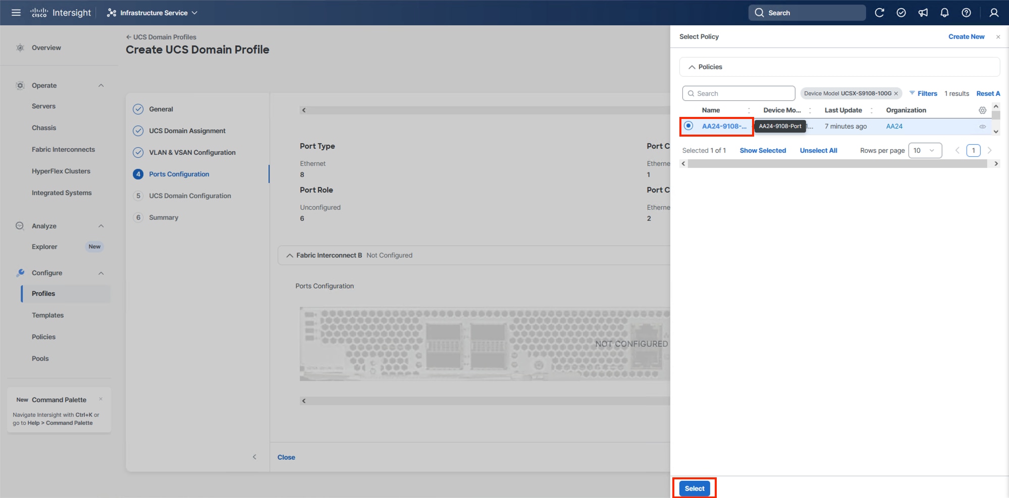Image resolution: width=1009 pixels, height=498 pixels.
Task: Open the Intersight refresh icon
Action: point(880,12)
